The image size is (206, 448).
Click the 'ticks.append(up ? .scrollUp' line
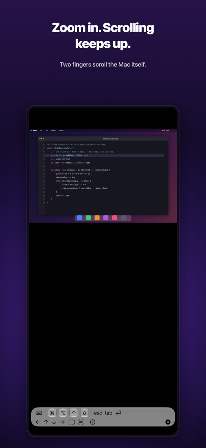point(84,188)
